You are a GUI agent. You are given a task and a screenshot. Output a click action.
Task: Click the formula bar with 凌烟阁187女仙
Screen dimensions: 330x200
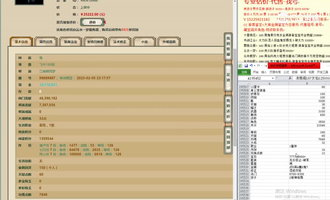point(311,78)
